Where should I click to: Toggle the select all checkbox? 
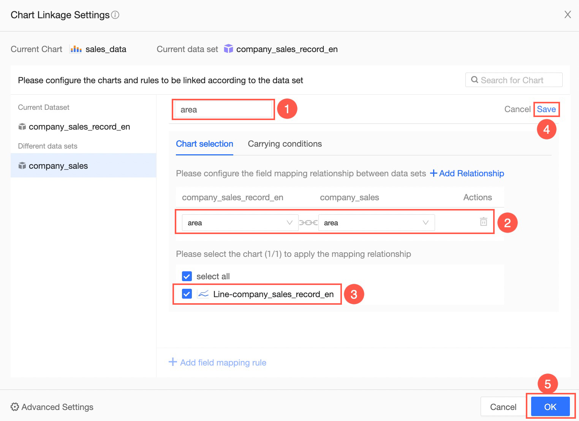click(187, 276)
